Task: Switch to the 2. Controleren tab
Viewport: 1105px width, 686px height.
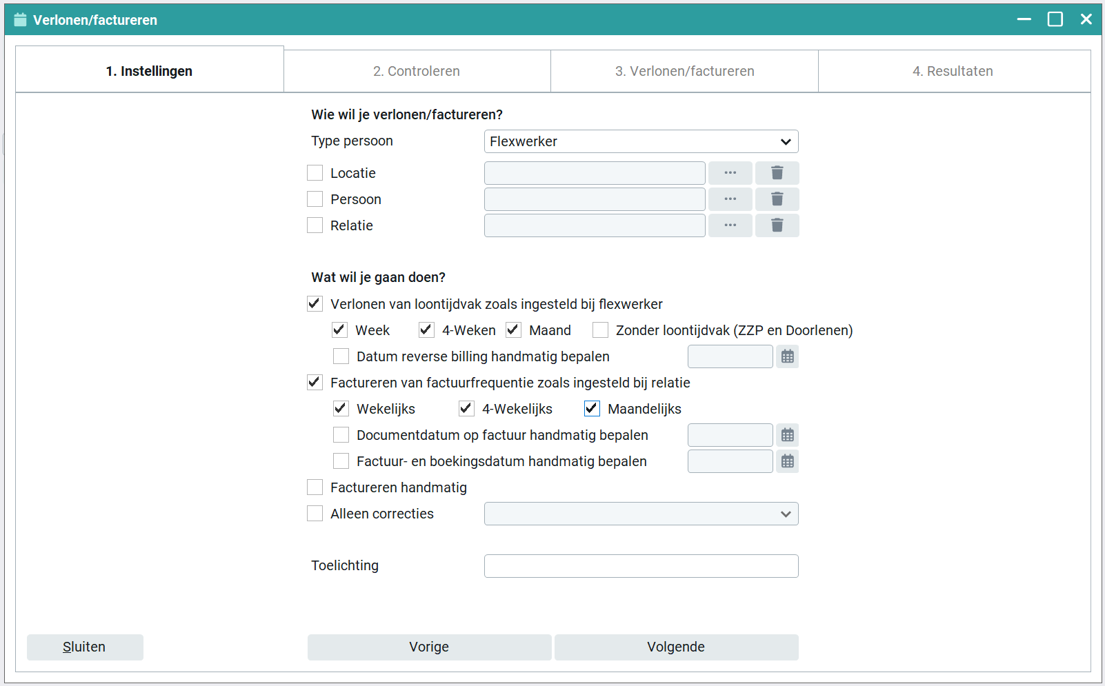Action: click(417, 72)
